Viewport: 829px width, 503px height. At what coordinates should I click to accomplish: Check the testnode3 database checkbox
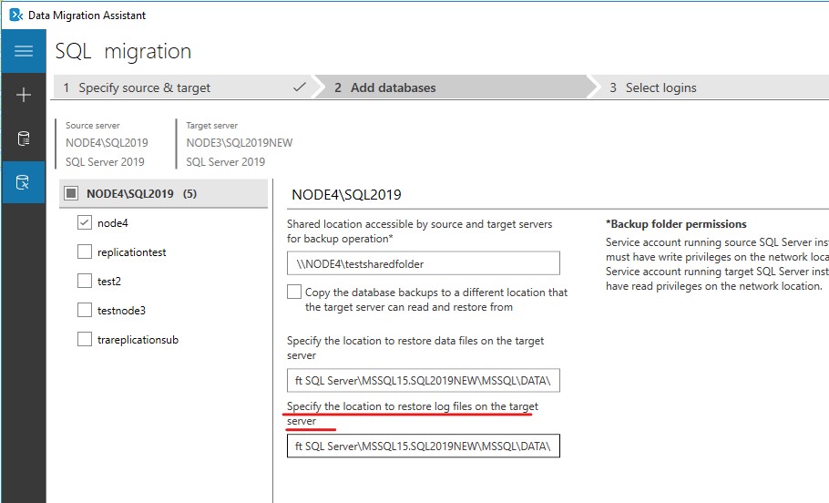[85, 310]
